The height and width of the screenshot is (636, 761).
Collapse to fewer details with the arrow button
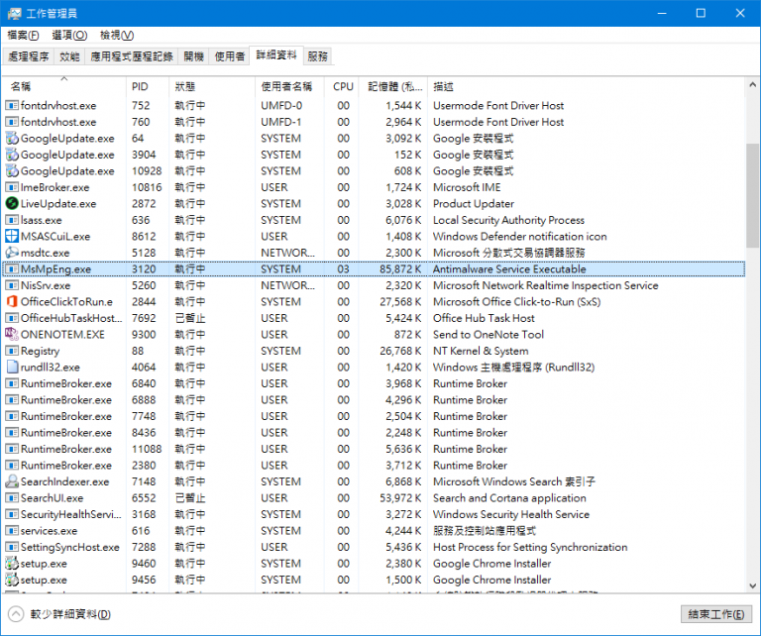16,614
